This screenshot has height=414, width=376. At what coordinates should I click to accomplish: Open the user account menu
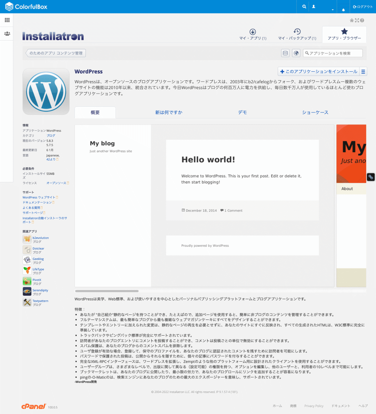coord(323,7)
